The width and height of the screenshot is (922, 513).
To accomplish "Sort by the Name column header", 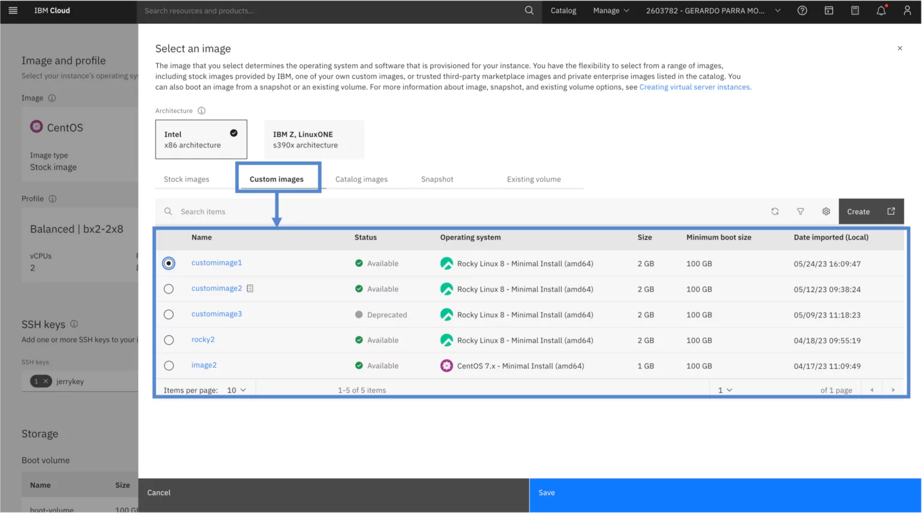I will point(202,237).
